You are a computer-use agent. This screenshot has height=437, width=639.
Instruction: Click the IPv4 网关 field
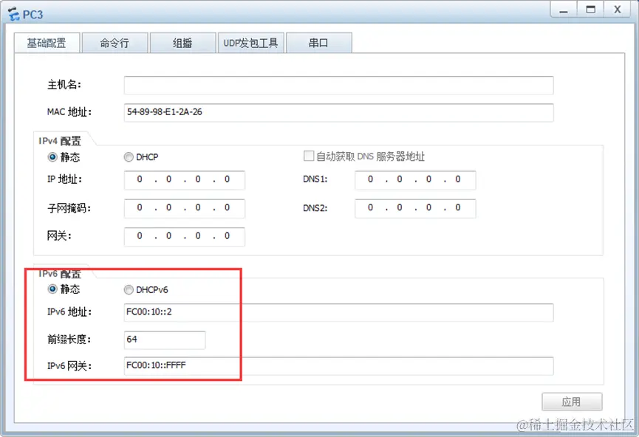pyautogui.click(x=185, y=237)
